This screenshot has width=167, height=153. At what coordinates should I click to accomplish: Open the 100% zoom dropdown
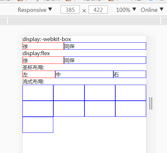126,10
